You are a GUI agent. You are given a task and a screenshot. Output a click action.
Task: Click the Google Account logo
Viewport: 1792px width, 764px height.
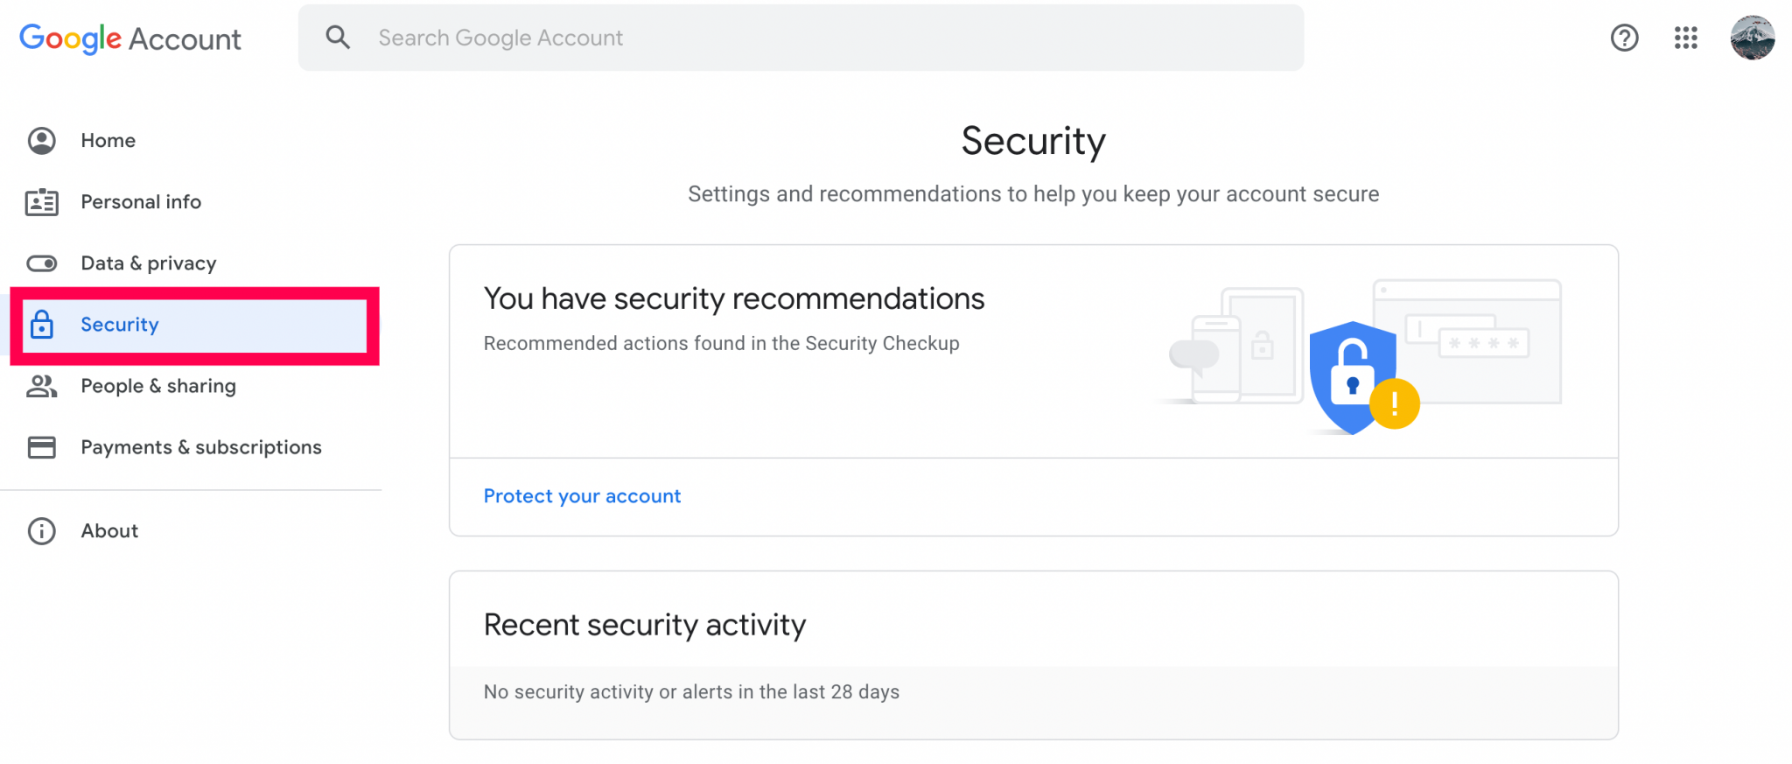(129, 38)
